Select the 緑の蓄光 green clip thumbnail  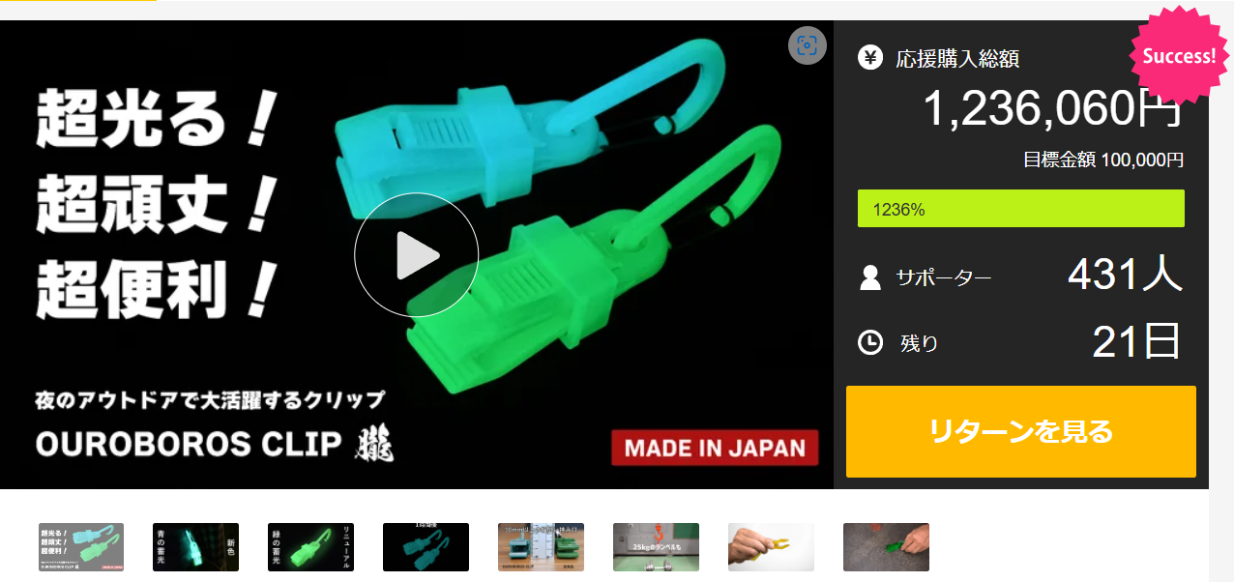point(310,547)
